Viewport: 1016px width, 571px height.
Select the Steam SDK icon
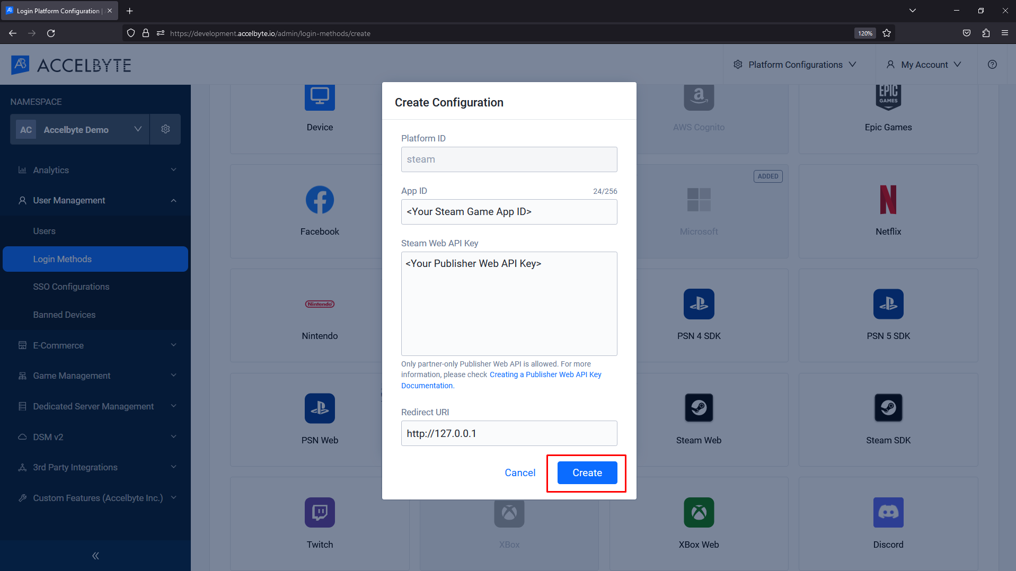pyautogui.click(x=888, y=408)
